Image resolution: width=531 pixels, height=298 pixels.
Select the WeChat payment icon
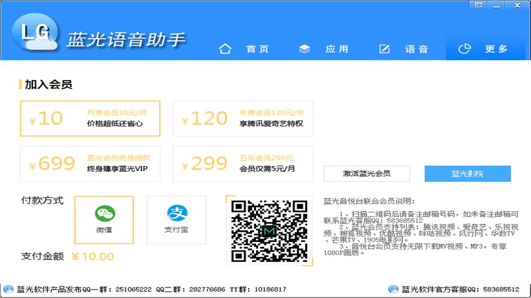pos(103,214)
